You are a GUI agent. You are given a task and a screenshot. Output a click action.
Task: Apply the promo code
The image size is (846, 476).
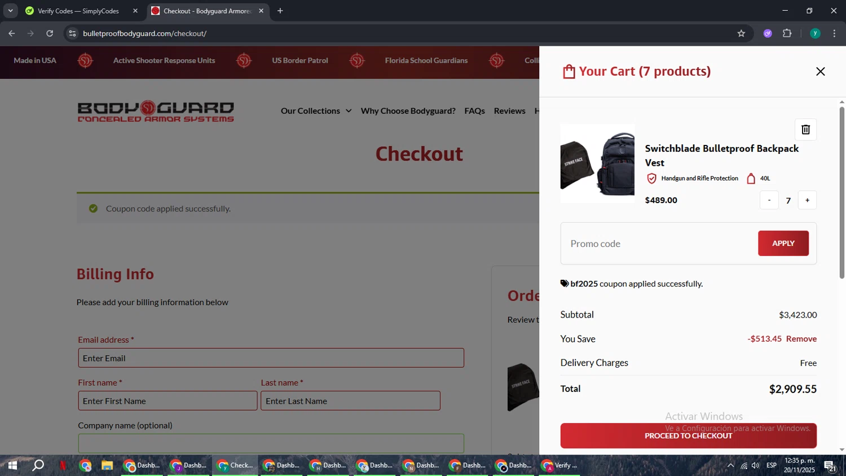pos(783,243)
